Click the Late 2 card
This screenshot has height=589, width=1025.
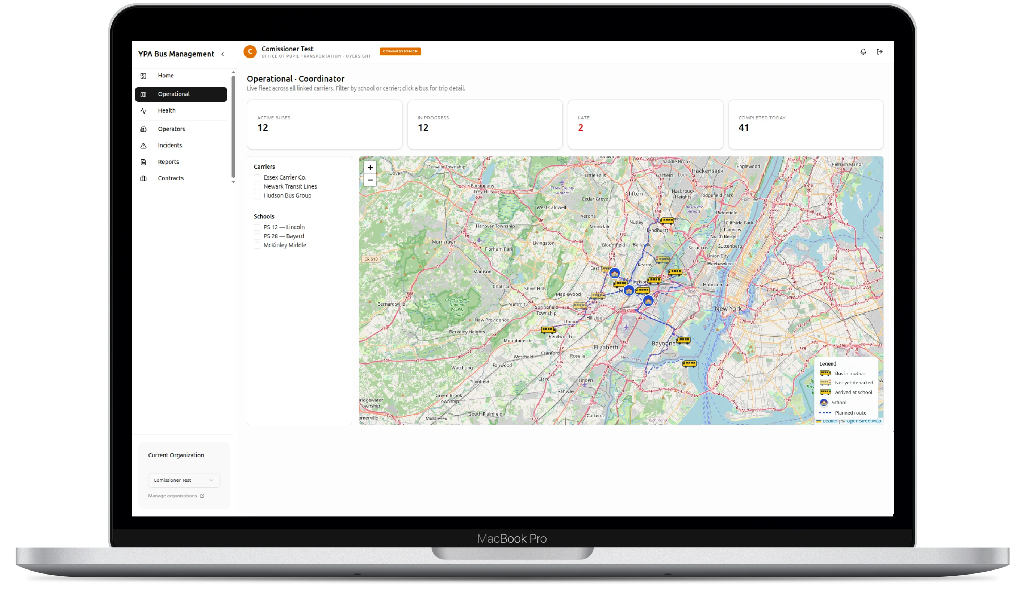(x=645, y=125)
